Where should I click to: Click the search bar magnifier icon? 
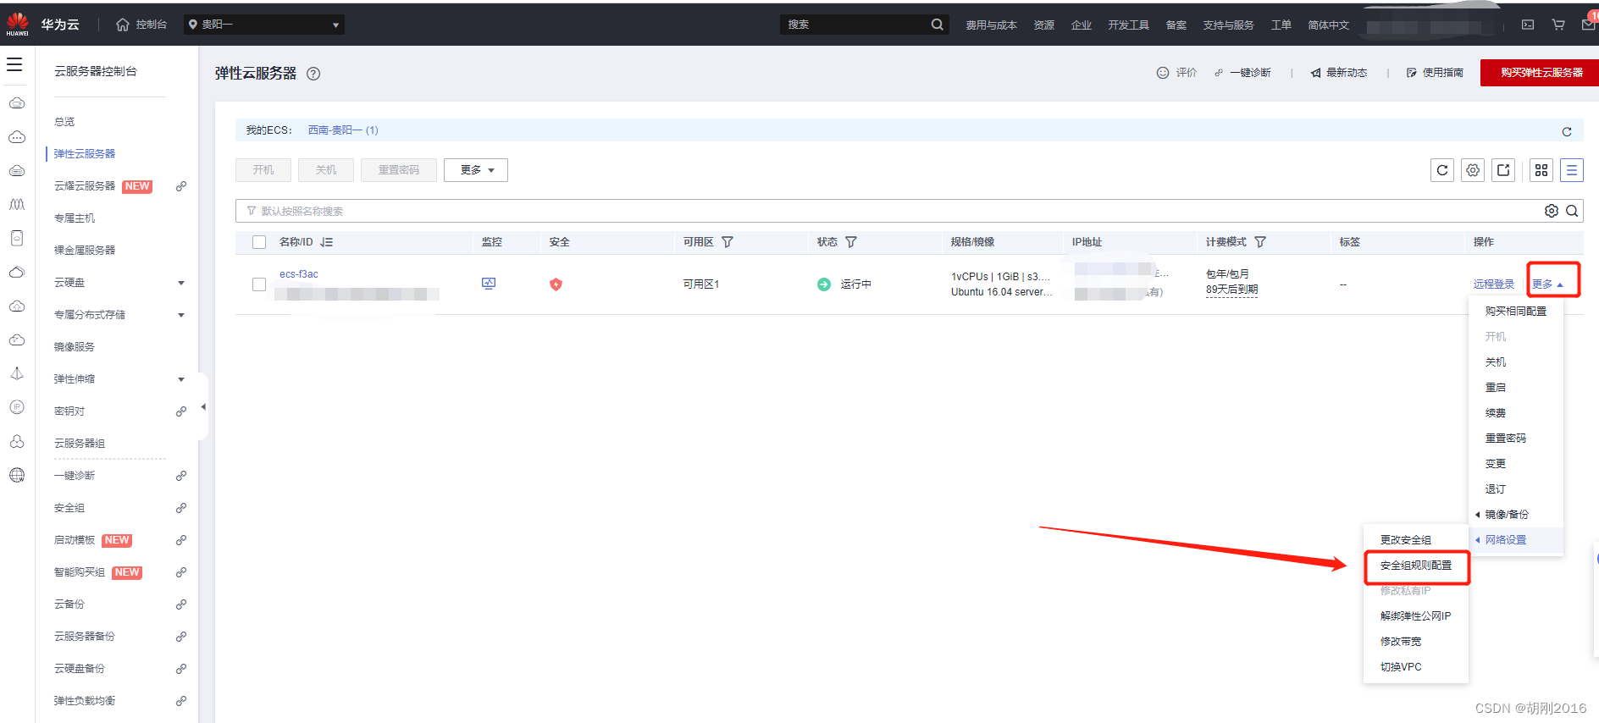pyautogui.click(x=1572, y=211)
